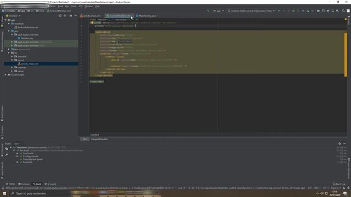Screen dimensions: 351x197
Task: Open the Logcat tool window
Action: pos(50,184)
